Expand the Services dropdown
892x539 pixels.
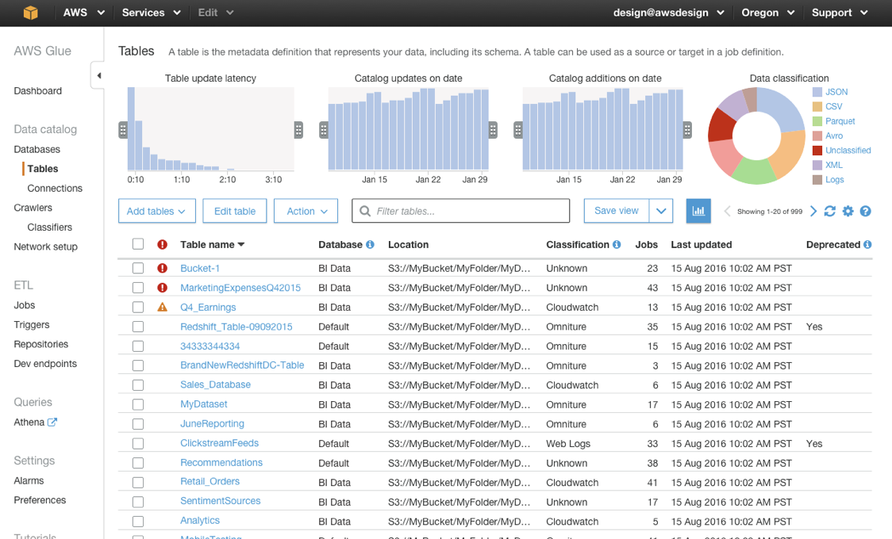point(152,13)
